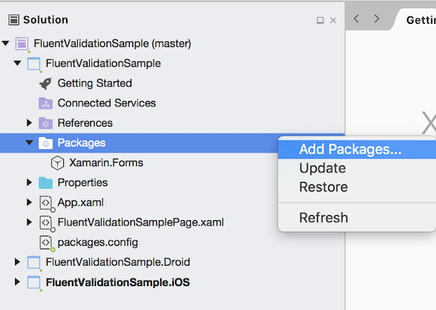Expand FluentValidationSamplePage.xaml node

click(x=29, y=222)
